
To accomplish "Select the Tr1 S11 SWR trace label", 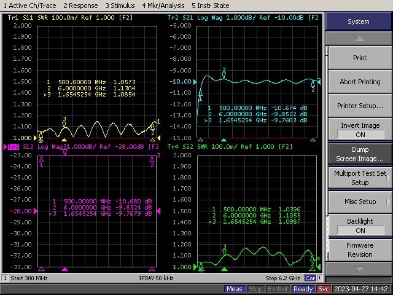I will click(x=70, y=18).
